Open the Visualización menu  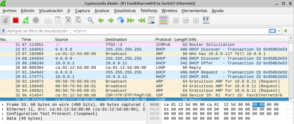pyautogui.click(x=51, y=11)
